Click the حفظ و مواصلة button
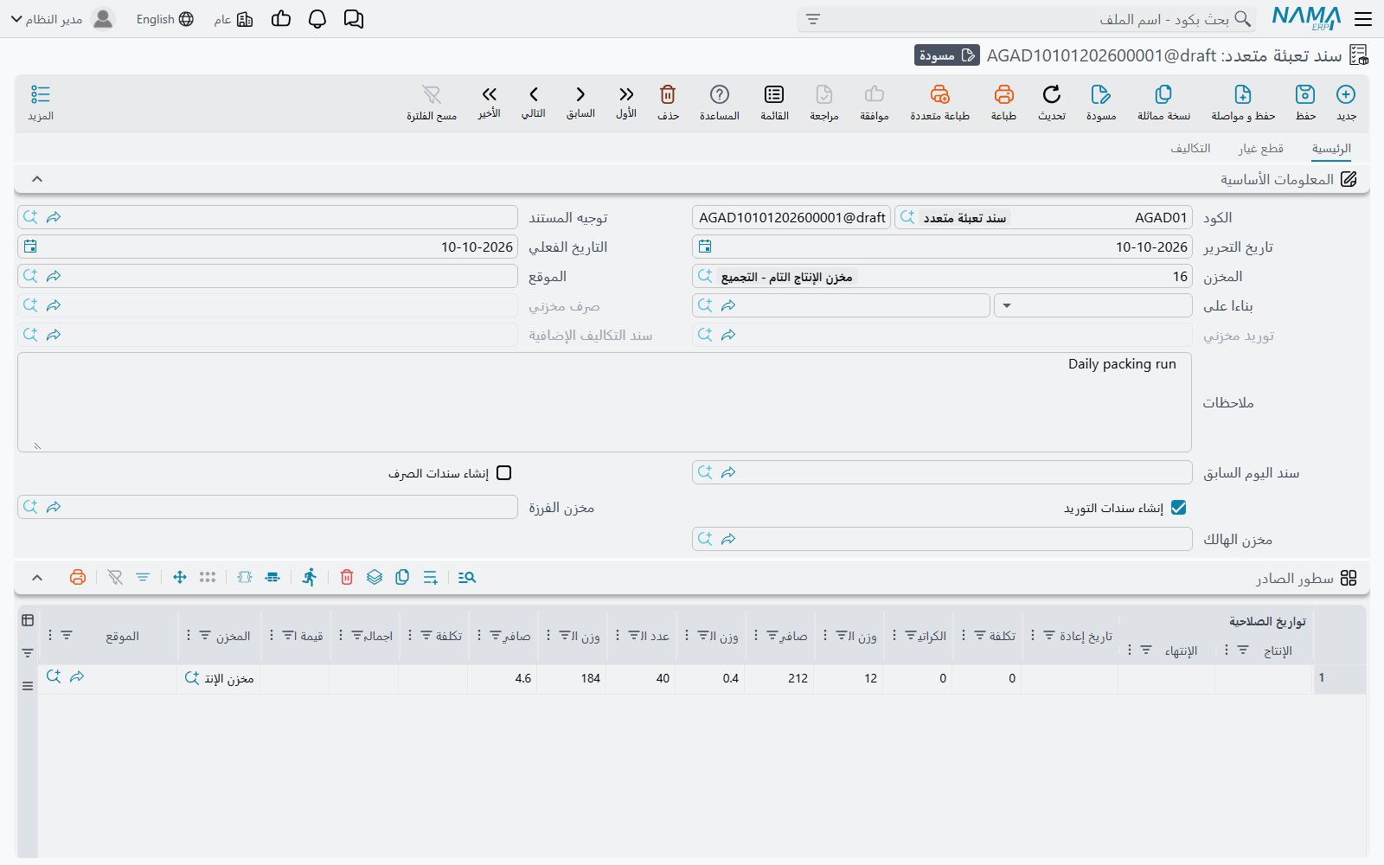The width and height of the screenshot is (1384, 865). 1243,102
